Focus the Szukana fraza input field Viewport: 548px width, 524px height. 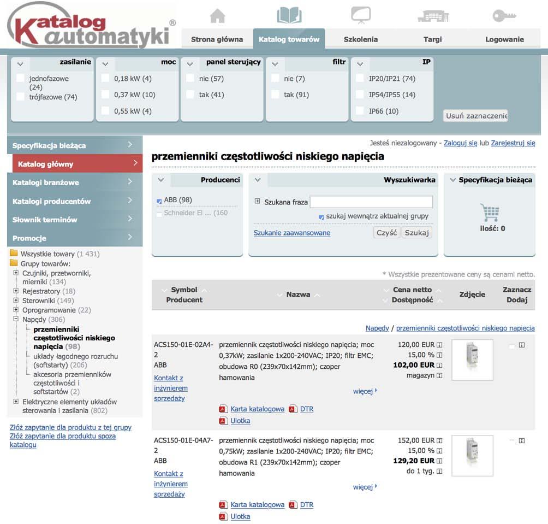(371, 202)
